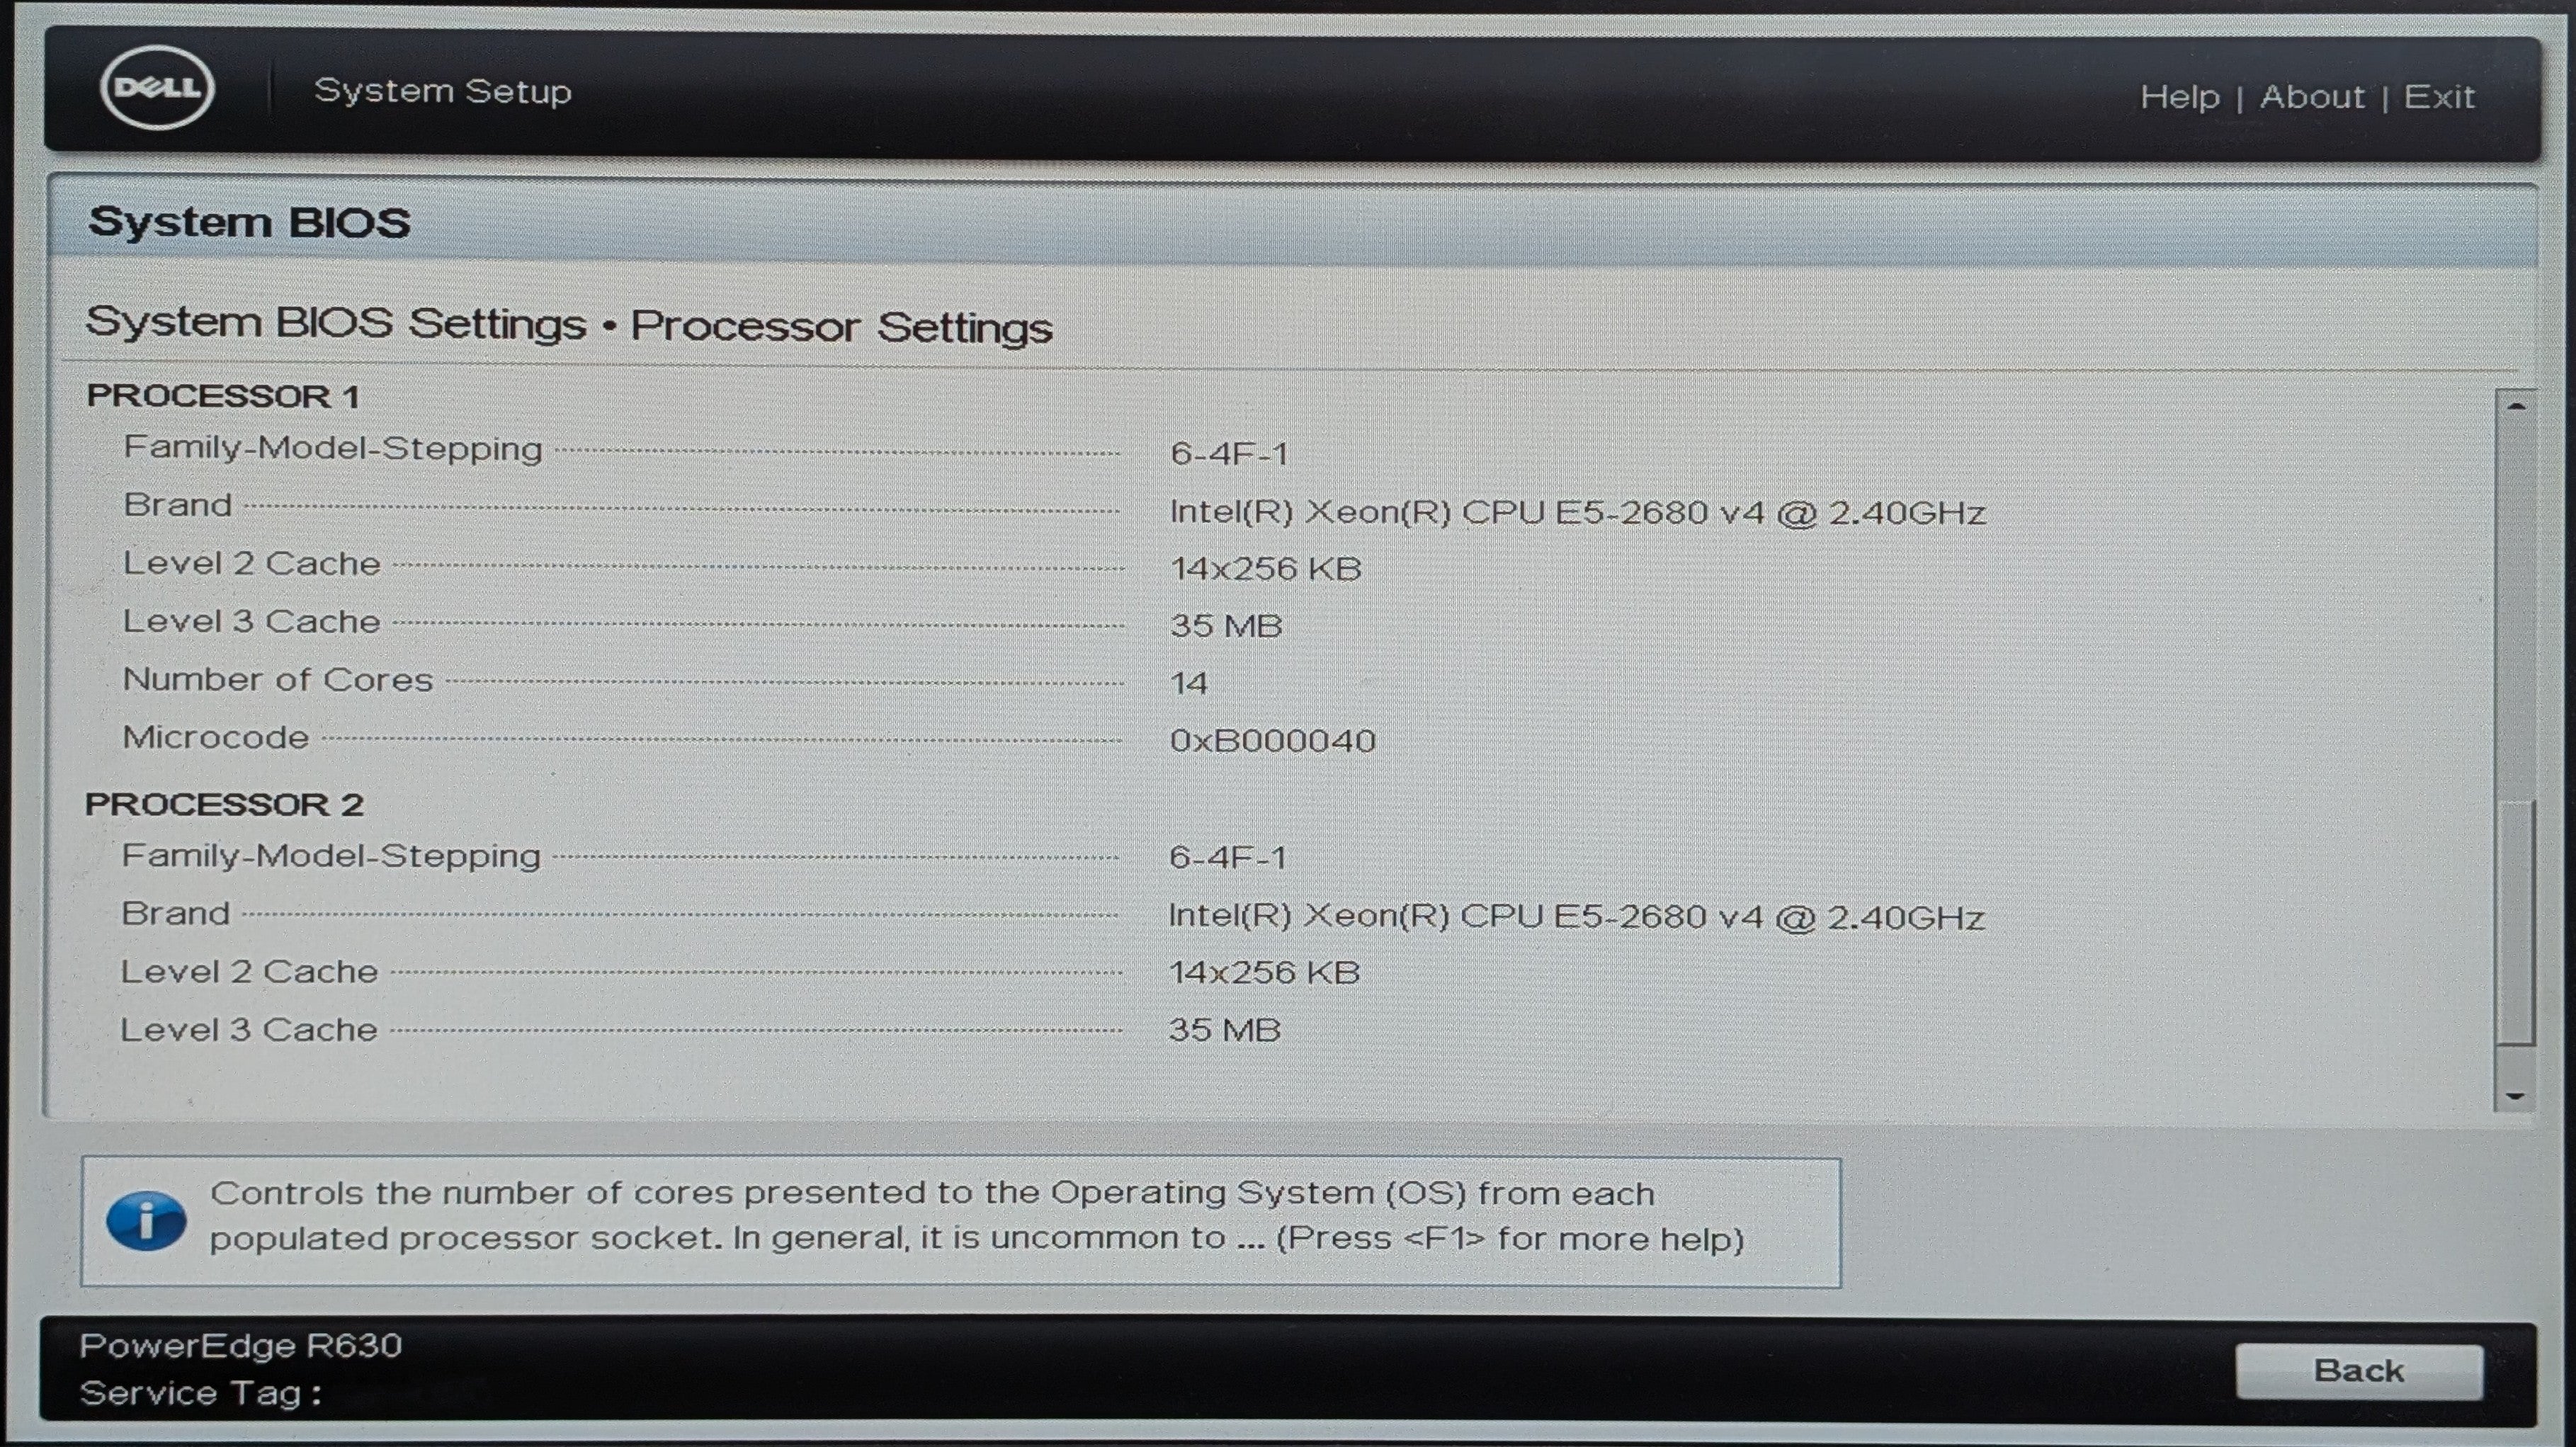Viewport: 2576px width, 1447px height.
Task: Select Processor 2 Xeon E5-2680 v4 brand value
Action: pos(1576,917)
